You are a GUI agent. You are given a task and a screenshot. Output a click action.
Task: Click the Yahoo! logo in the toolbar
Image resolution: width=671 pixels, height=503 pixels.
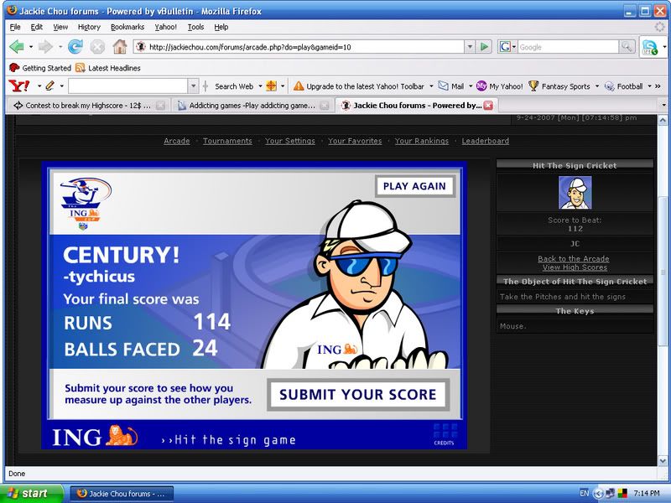coord(19,86)
